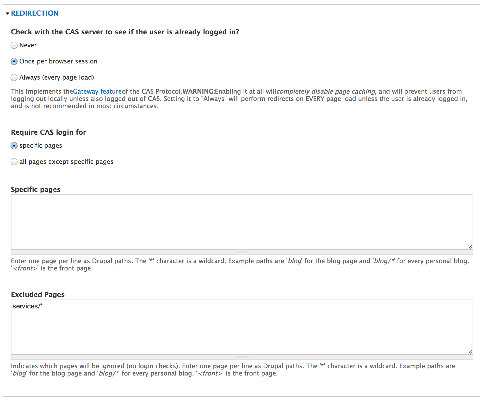Click the Never option label
The width and height of the screenshot is (483, 401).
click(x=28, y=45)
